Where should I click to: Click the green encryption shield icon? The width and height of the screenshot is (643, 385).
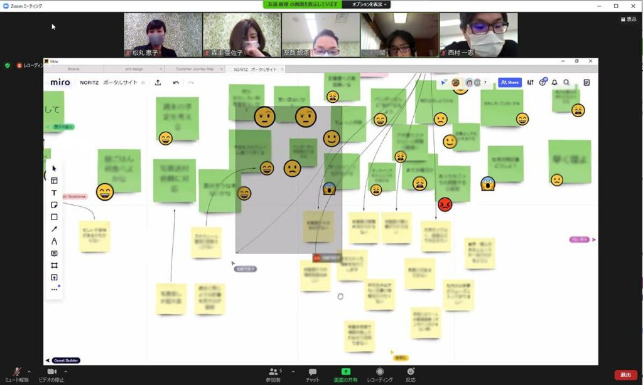pyautogui.click(x=8, y=65)
